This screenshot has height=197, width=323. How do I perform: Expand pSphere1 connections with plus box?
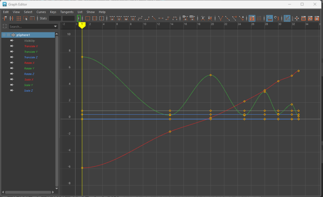[9, 35]
